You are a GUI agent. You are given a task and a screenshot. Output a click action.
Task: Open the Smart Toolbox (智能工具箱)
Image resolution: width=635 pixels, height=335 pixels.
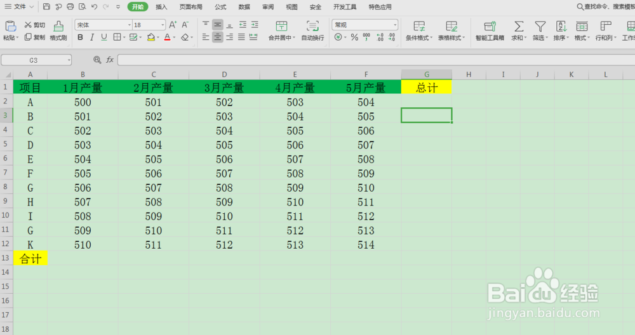coord(490,30)
